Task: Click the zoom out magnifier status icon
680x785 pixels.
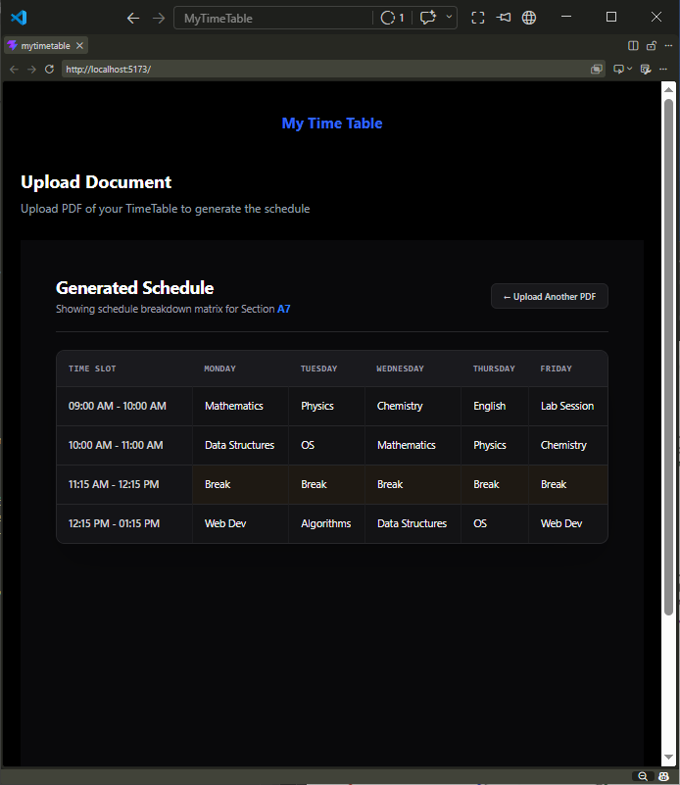Action: pos(643,776)
